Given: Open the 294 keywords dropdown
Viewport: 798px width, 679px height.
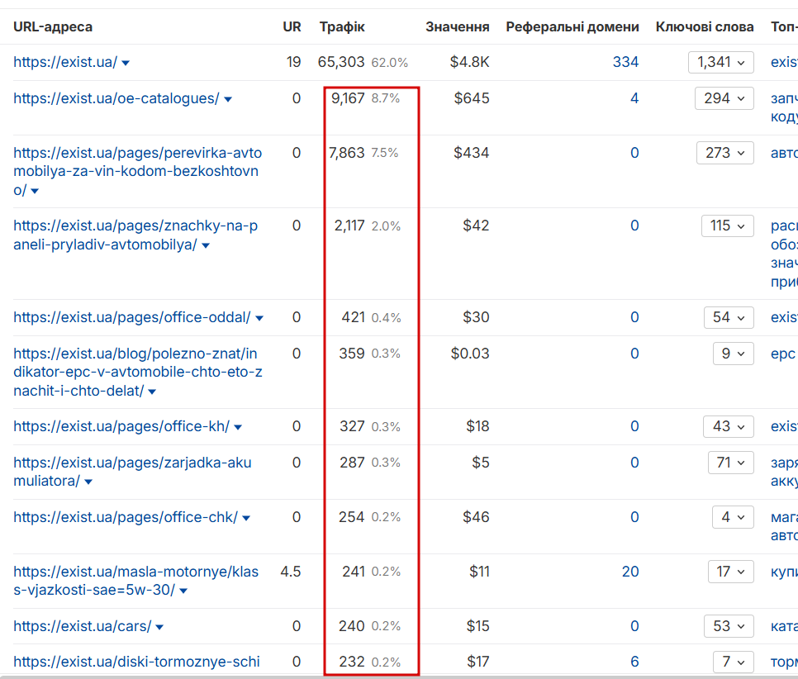Looking at the screenshot, I should [x=724, y=98].
